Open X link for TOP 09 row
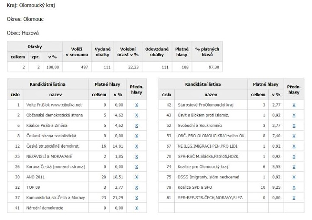The height and width of the screenshot is (220, 312). click(x=136, y=188)
